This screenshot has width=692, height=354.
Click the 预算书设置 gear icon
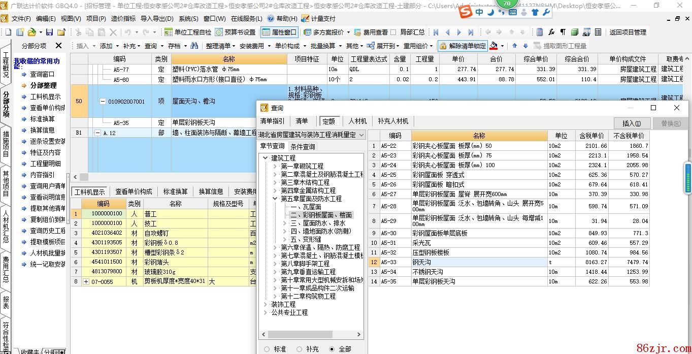[219, 32]
